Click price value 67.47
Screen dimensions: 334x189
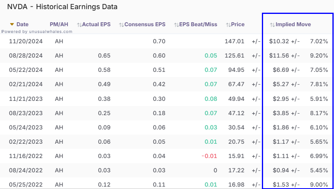coord(236,84)
